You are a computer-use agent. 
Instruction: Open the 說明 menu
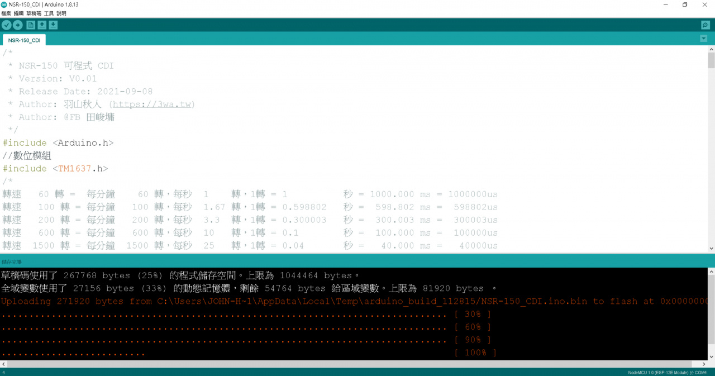click(61, 13)
